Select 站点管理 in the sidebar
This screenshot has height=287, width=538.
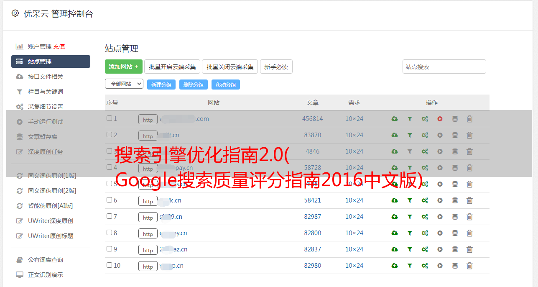click(51, 61)
